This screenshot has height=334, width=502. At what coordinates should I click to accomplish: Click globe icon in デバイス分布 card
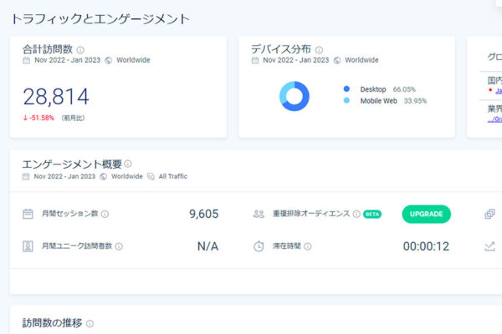(337, 60)
